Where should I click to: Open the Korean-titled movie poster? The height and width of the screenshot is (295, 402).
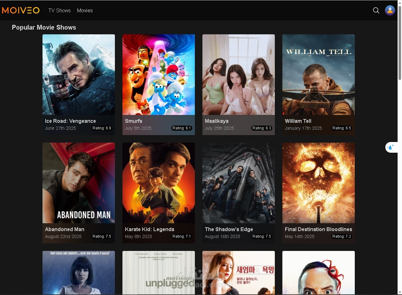(239, 273)
